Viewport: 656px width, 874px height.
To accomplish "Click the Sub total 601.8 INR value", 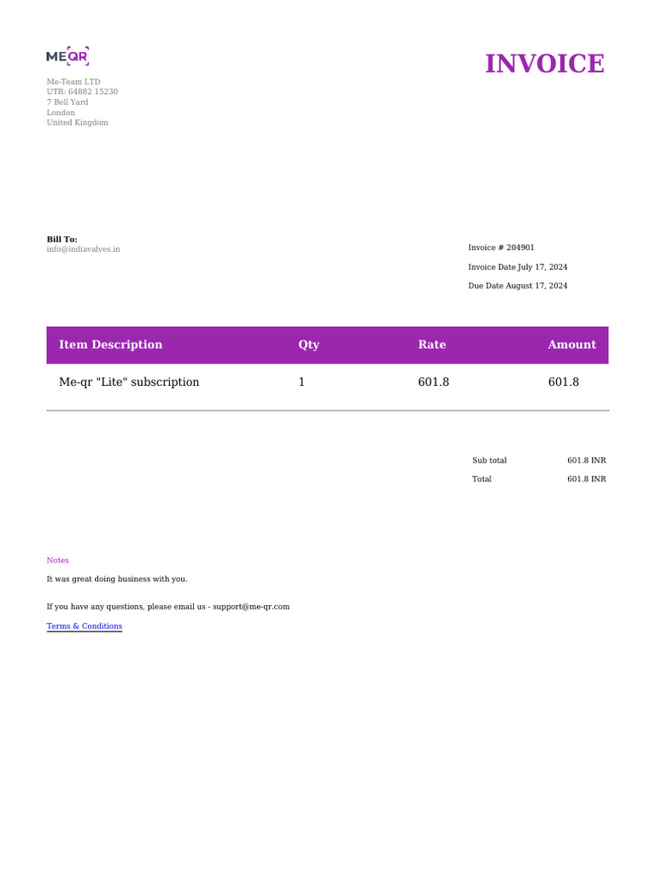I will click(586, 460).
